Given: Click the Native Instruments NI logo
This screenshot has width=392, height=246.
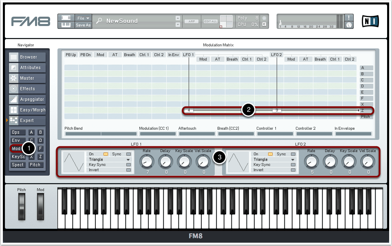Looking at the screenshot, I should 370,21.
